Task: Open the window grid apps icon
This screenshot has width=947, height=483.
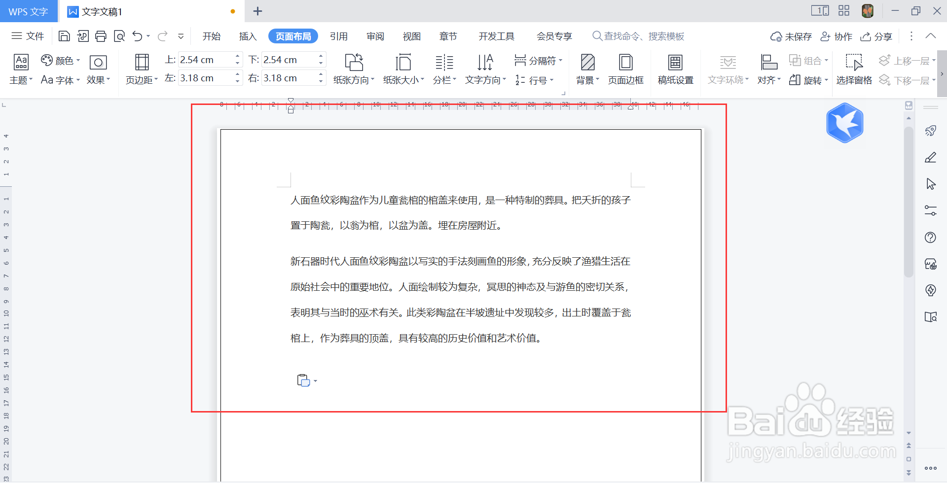Action: (844, 11)
